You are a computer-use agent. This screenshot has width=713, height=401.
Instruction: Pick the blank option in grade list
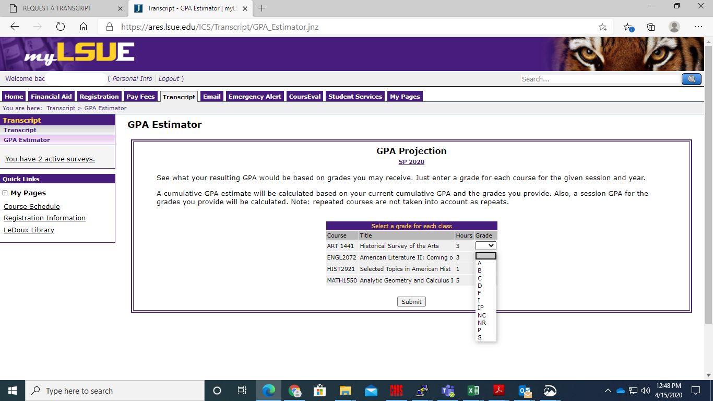485,256
